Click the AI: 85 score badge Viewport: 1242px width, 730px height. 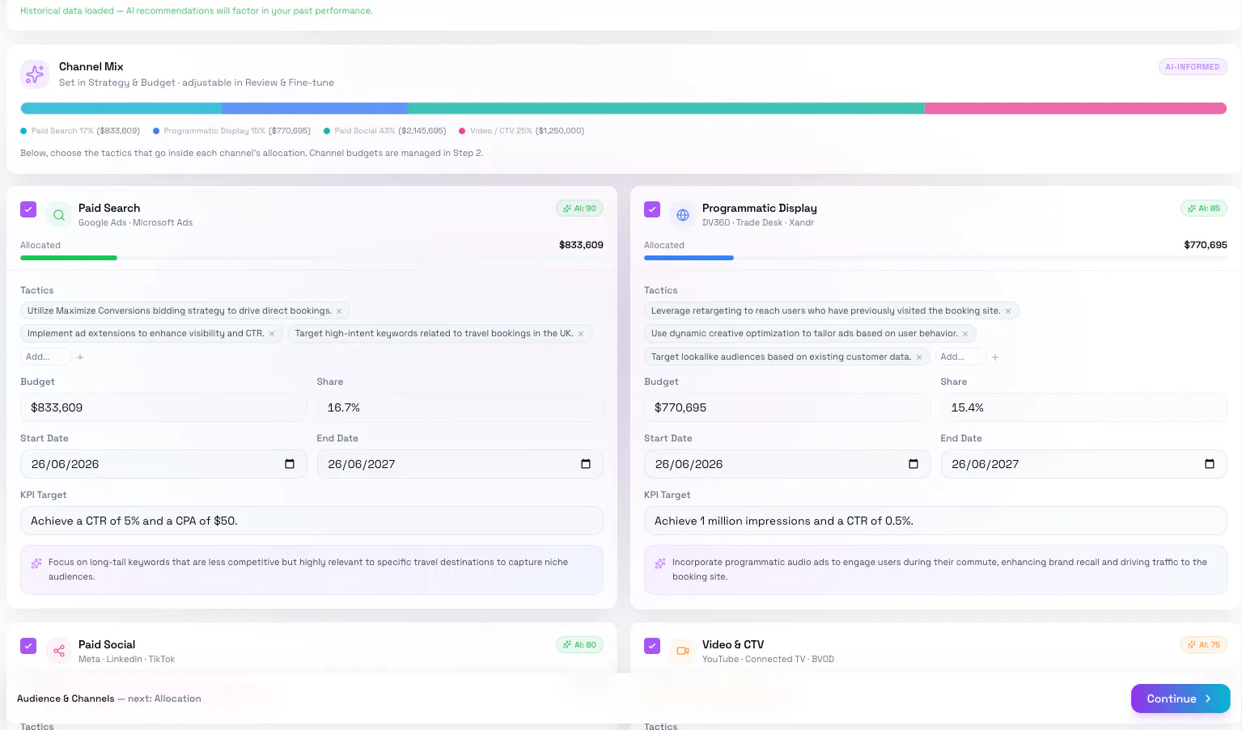coord(1204,209)
